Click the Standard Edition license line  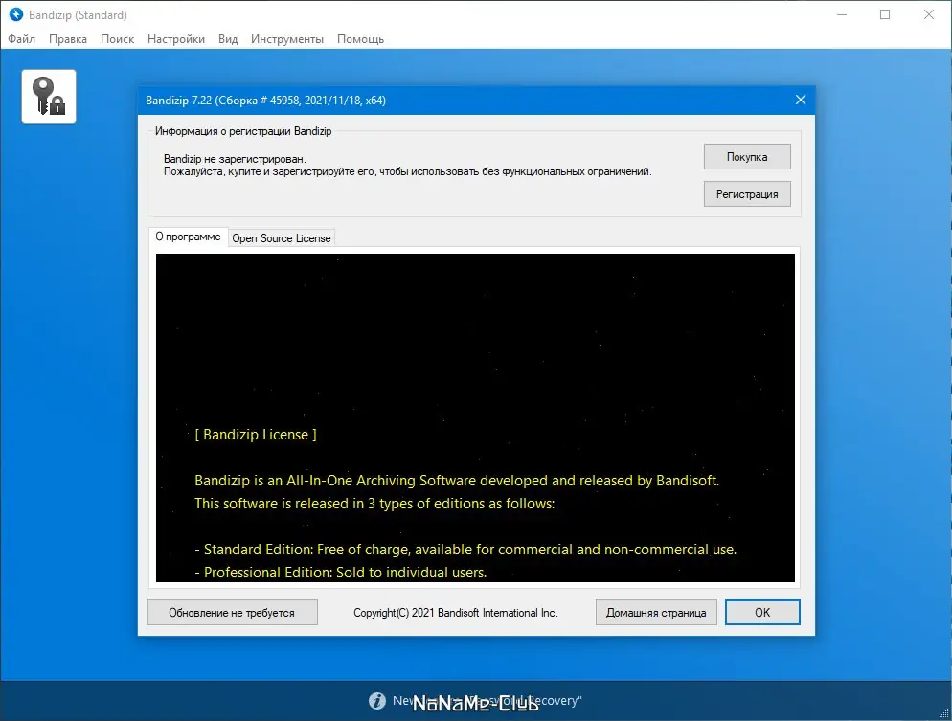(x=465, y=550)
